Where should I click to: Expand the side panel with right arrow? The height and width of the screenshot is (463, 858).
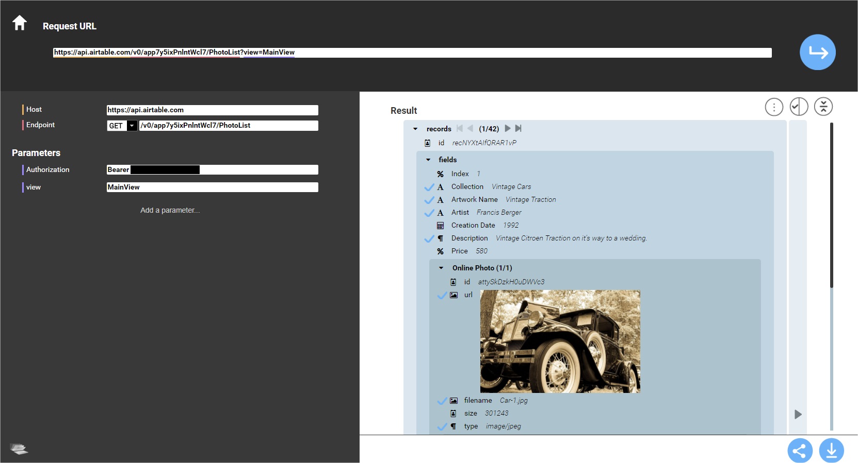coord(798,414)
